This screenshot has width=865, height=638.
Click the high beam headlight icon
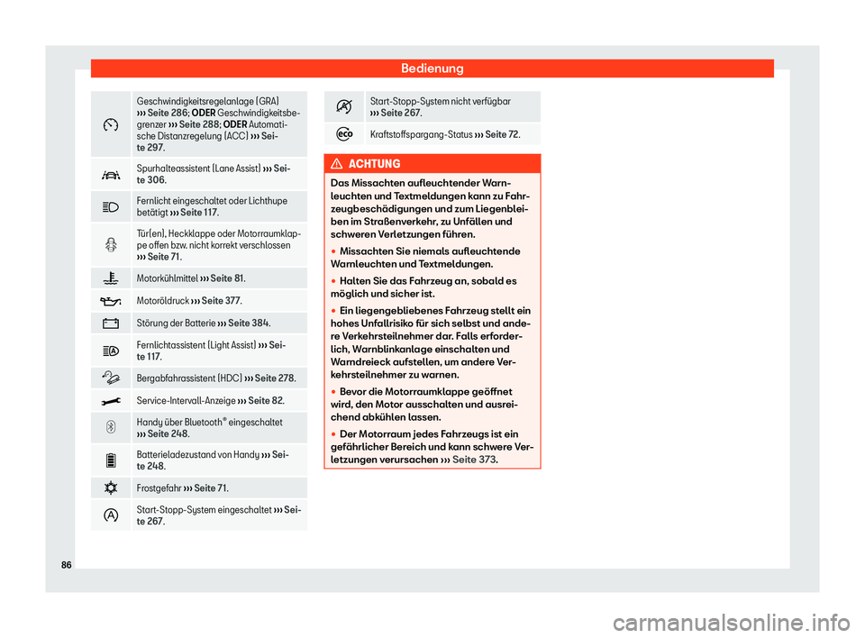pyautogui.click(x=111, y=207)
